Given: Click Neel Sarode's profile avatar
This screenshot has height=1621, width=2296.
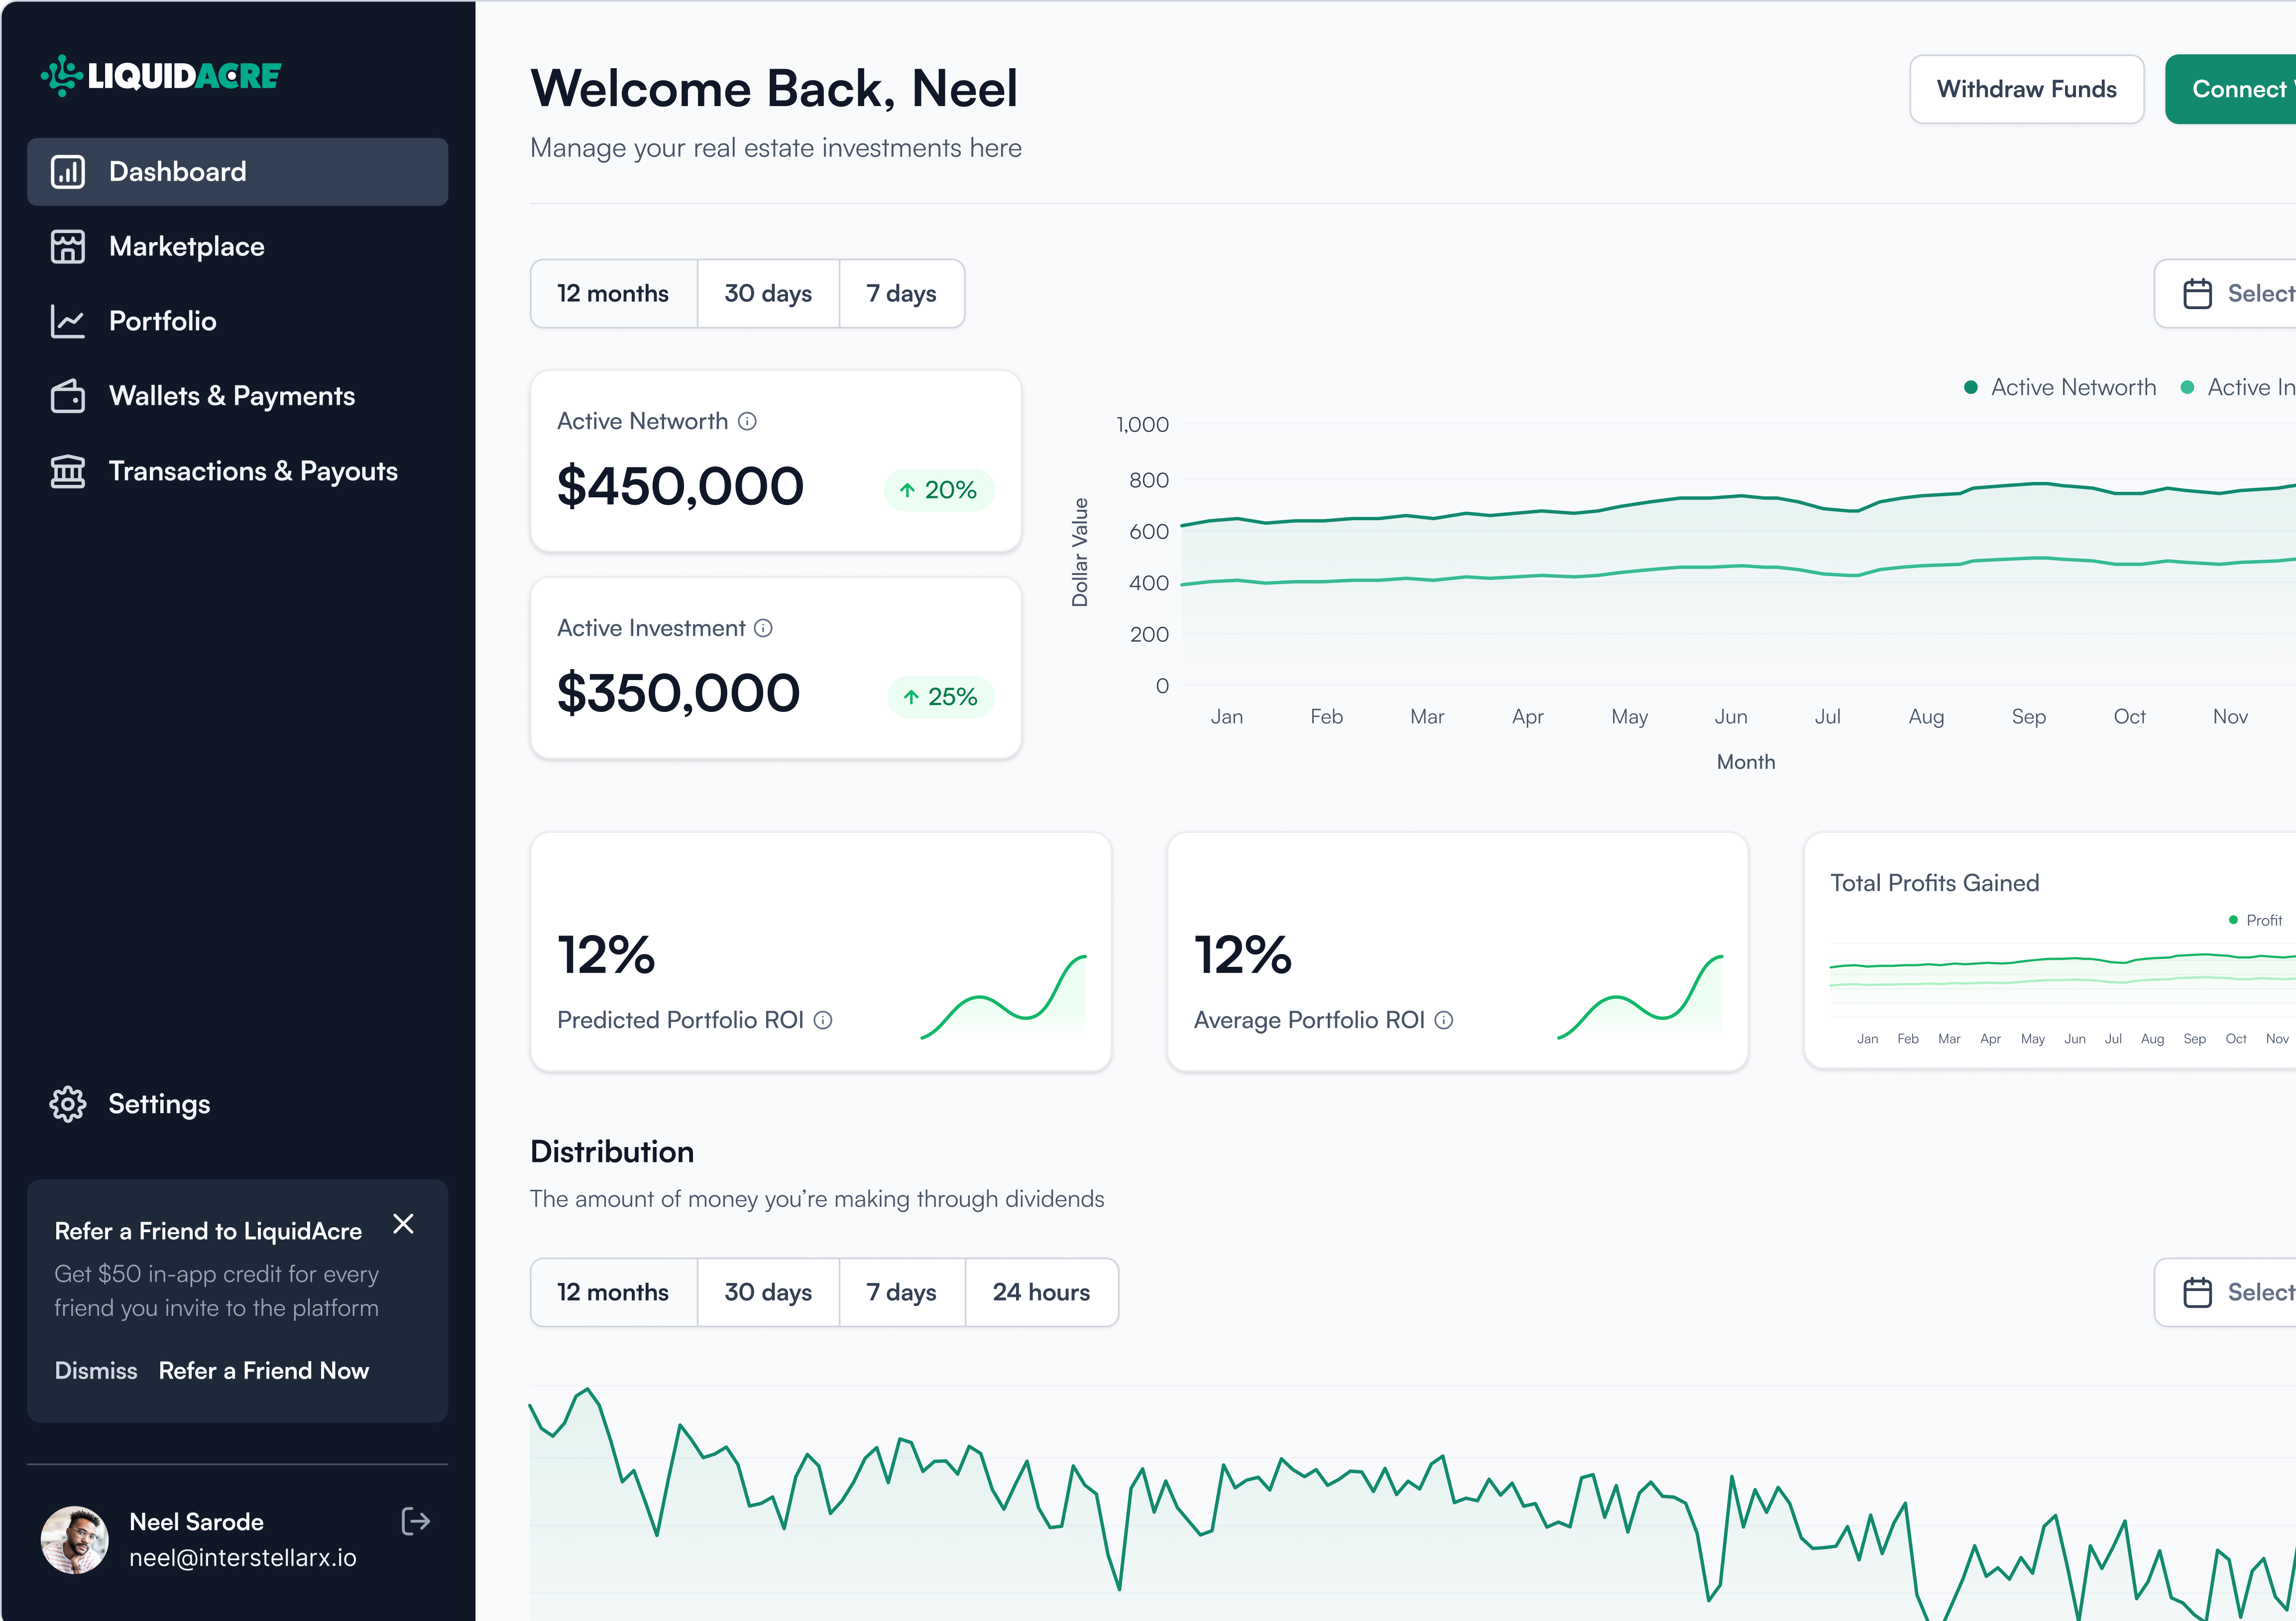Looking at the screenshot, I should (74, 1540).
